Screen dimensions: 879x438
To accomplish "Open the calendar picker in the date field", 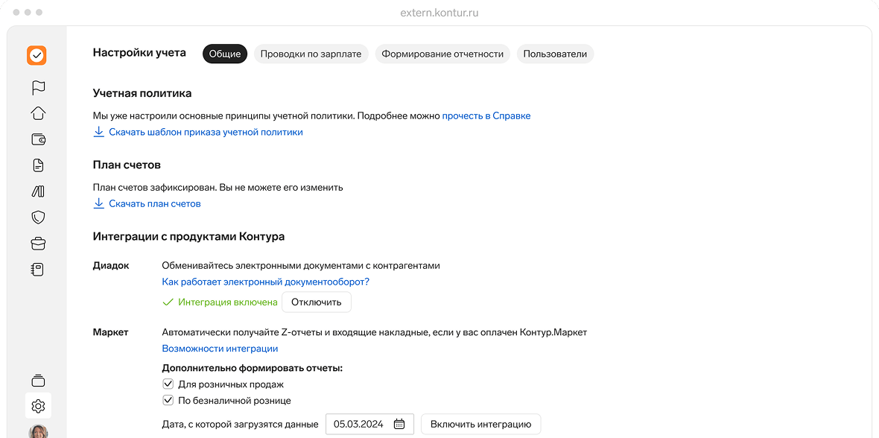I will click(x=399, y=423).
